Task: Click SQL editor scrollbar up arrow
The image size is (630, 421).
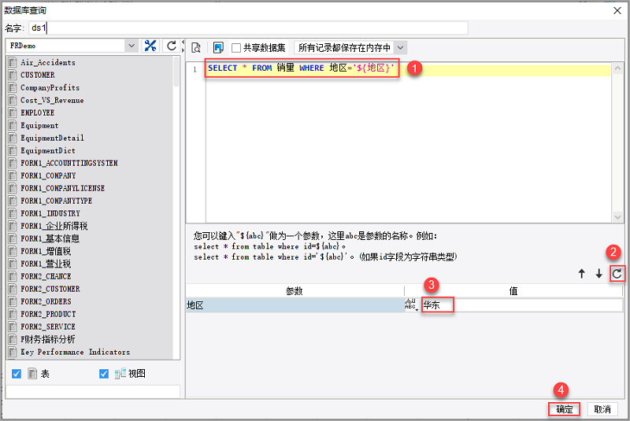Action: (617, 68)
